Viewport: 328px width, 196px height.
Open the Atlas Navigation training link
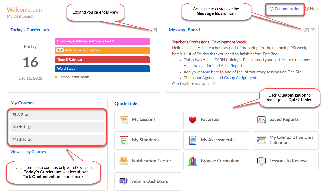pyautogui.click(x=198, y=66)
